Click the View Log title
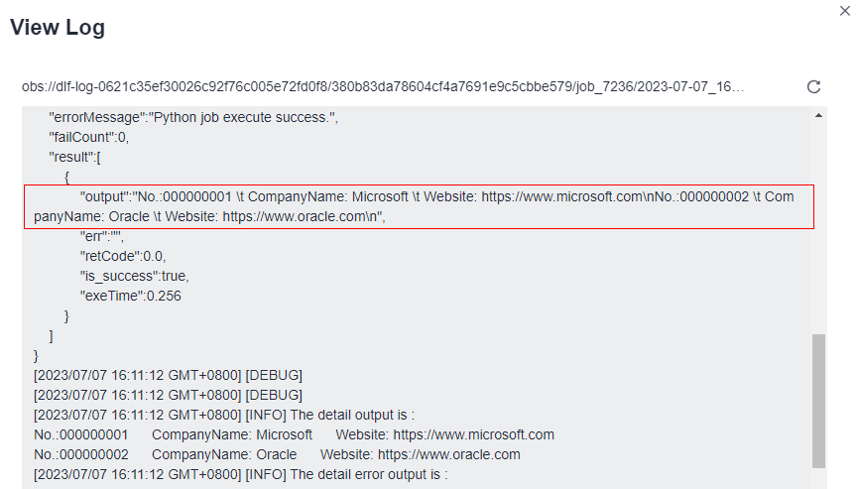 [58, 28]
